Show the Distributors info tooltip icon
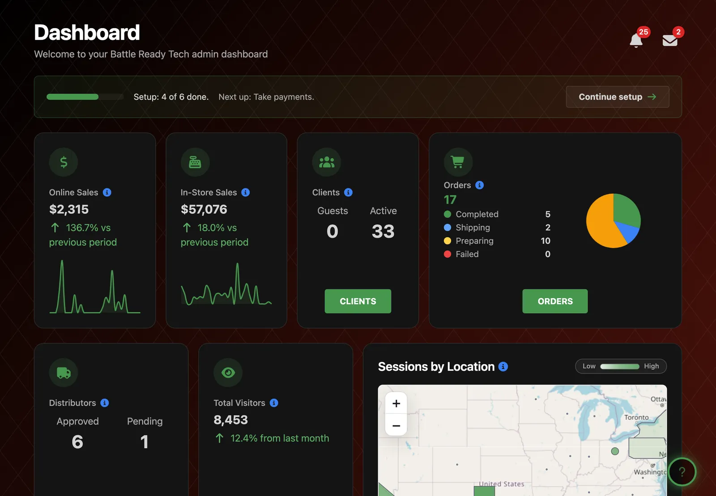This screenshot has height=496, width=716. [x=105, y=403]
